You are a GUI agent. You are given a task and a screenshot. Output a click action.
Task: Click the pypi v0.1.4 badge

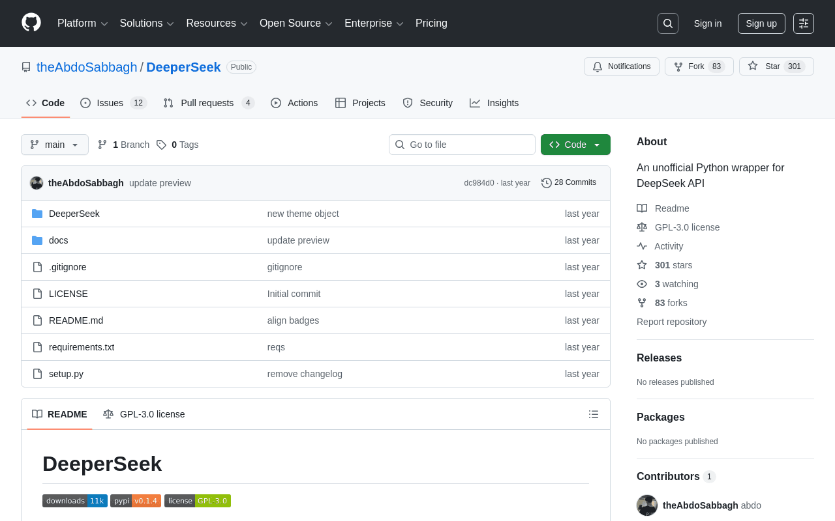point(136,501)
